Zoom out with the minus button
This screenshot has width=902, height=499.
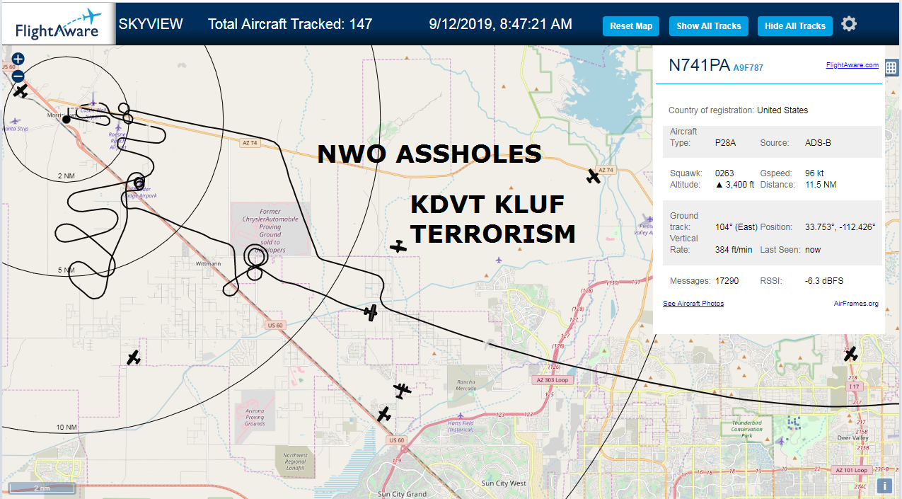click(x=18, y=76)
